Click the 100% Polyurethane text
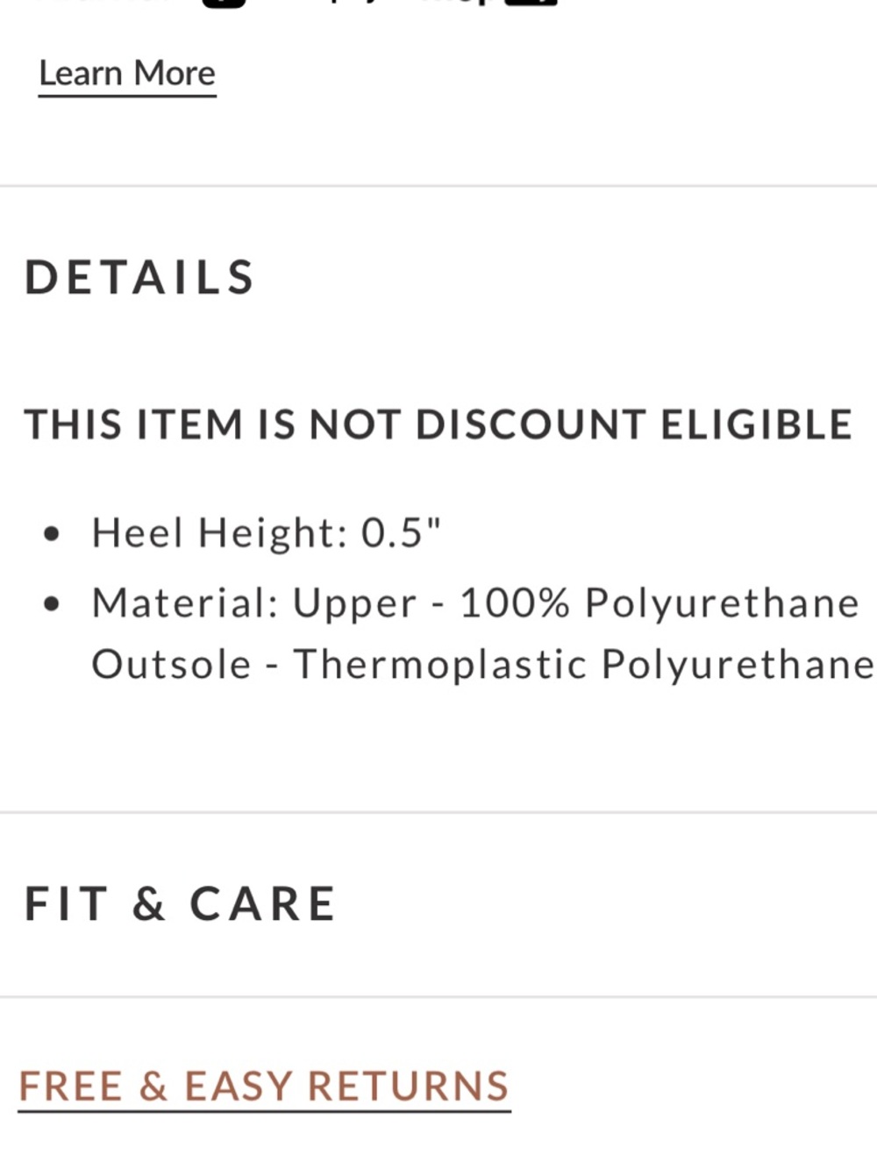This screenshot has height=1169, width=877. click(x=660, y=604)
